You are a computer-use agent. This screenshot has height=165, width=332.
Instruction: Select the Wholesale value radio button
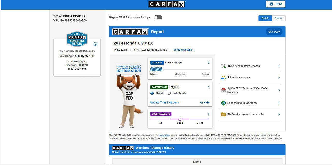click(169, 93)
